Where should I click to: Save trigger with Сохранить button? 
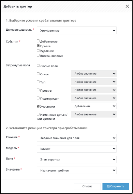coord(116,186)
